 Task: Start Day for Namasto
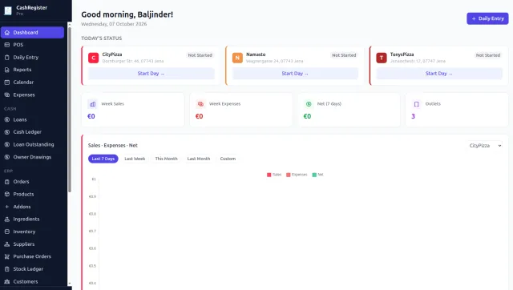point(295,74)
